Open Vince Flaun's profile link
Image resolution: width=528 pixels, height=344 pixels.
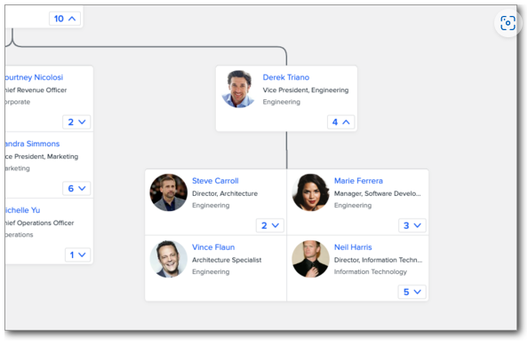click(213, 247)
